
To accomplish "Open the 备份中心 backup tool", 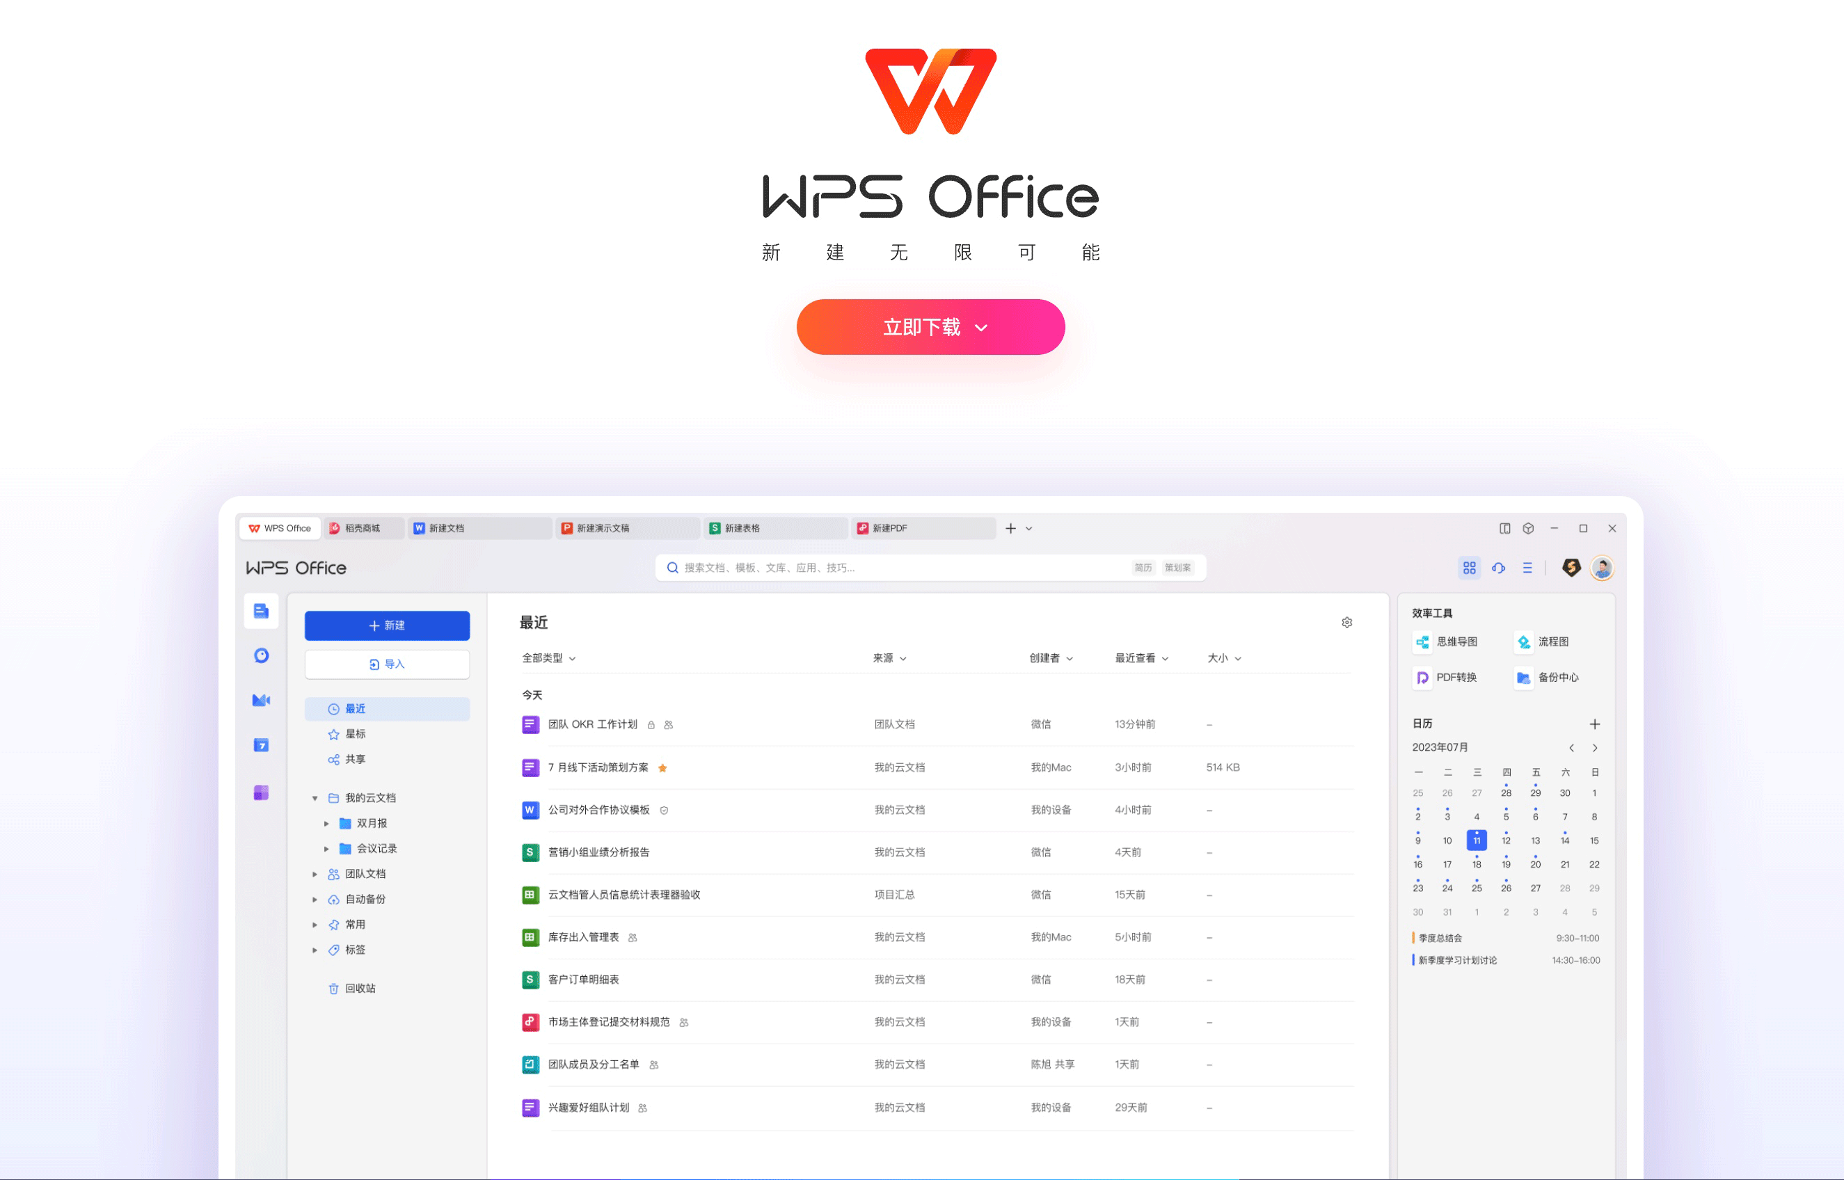I will [x=1547, y=678].
